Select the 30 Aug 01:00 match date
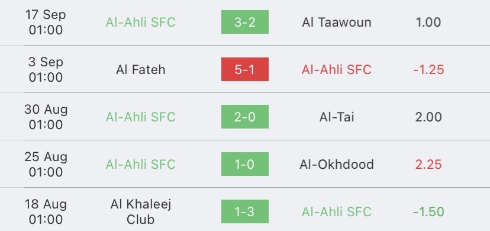 tap(46, 117)
